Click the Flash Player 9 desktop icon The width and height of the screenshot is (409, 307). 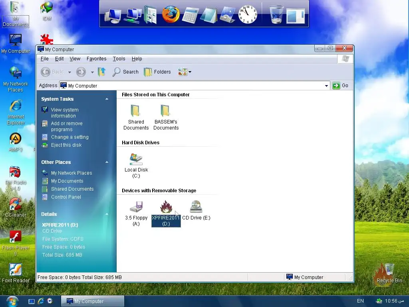point(16,243)
